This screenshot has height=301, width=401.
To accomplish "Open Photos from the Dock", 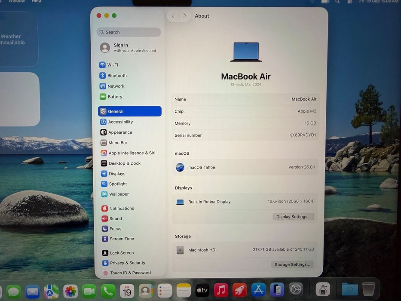I will click(70, 291).
